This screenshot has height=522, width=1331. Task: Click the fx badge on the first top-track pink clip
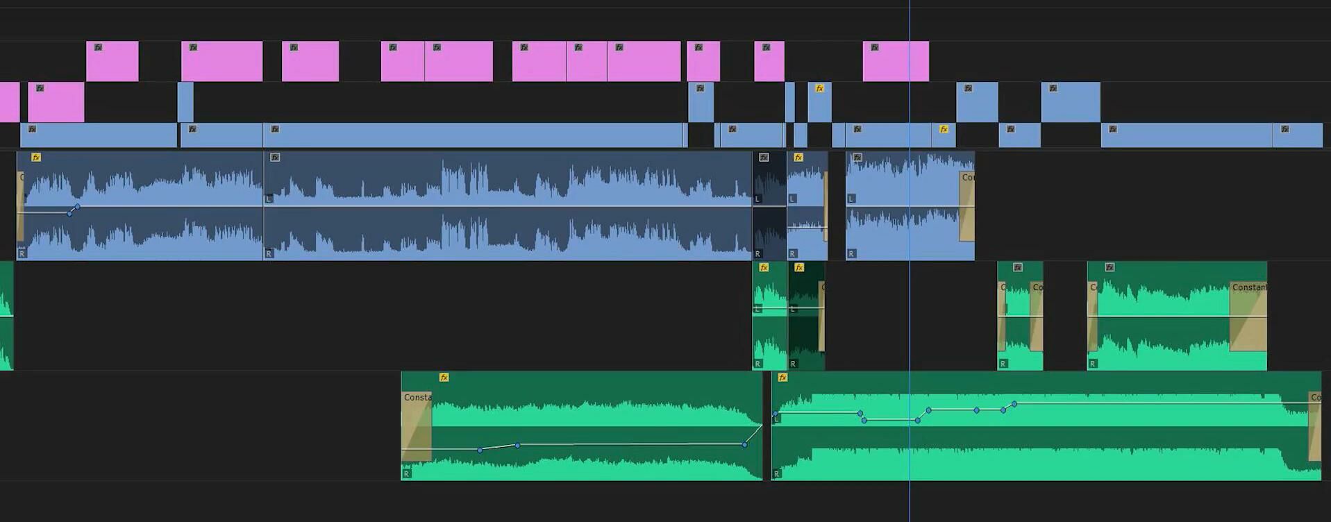click(99, 48)
